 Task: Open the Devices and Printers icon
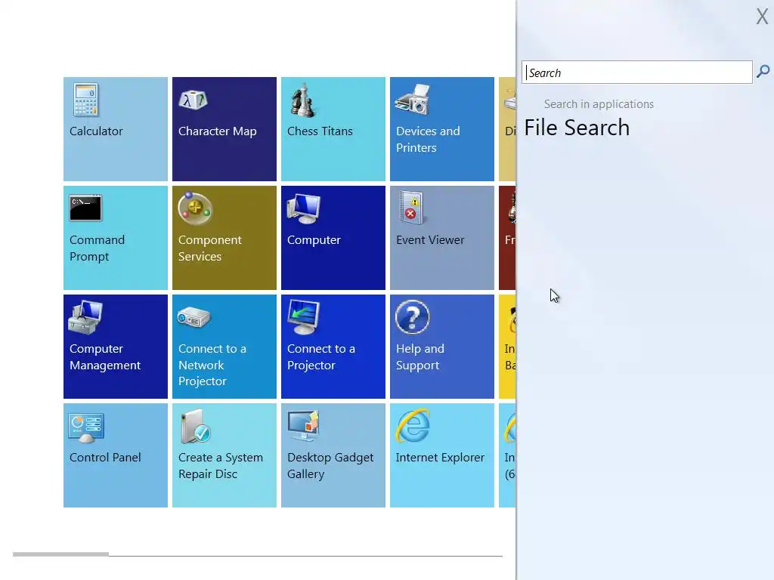point(413,100)
